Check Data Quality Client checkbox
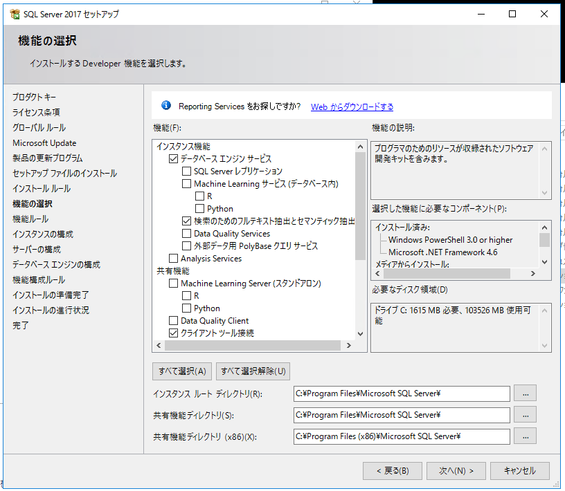 173,320
